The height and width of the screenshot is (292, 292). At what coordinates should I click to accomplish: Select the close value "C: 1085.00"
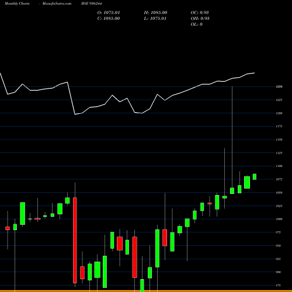(109, 19)
